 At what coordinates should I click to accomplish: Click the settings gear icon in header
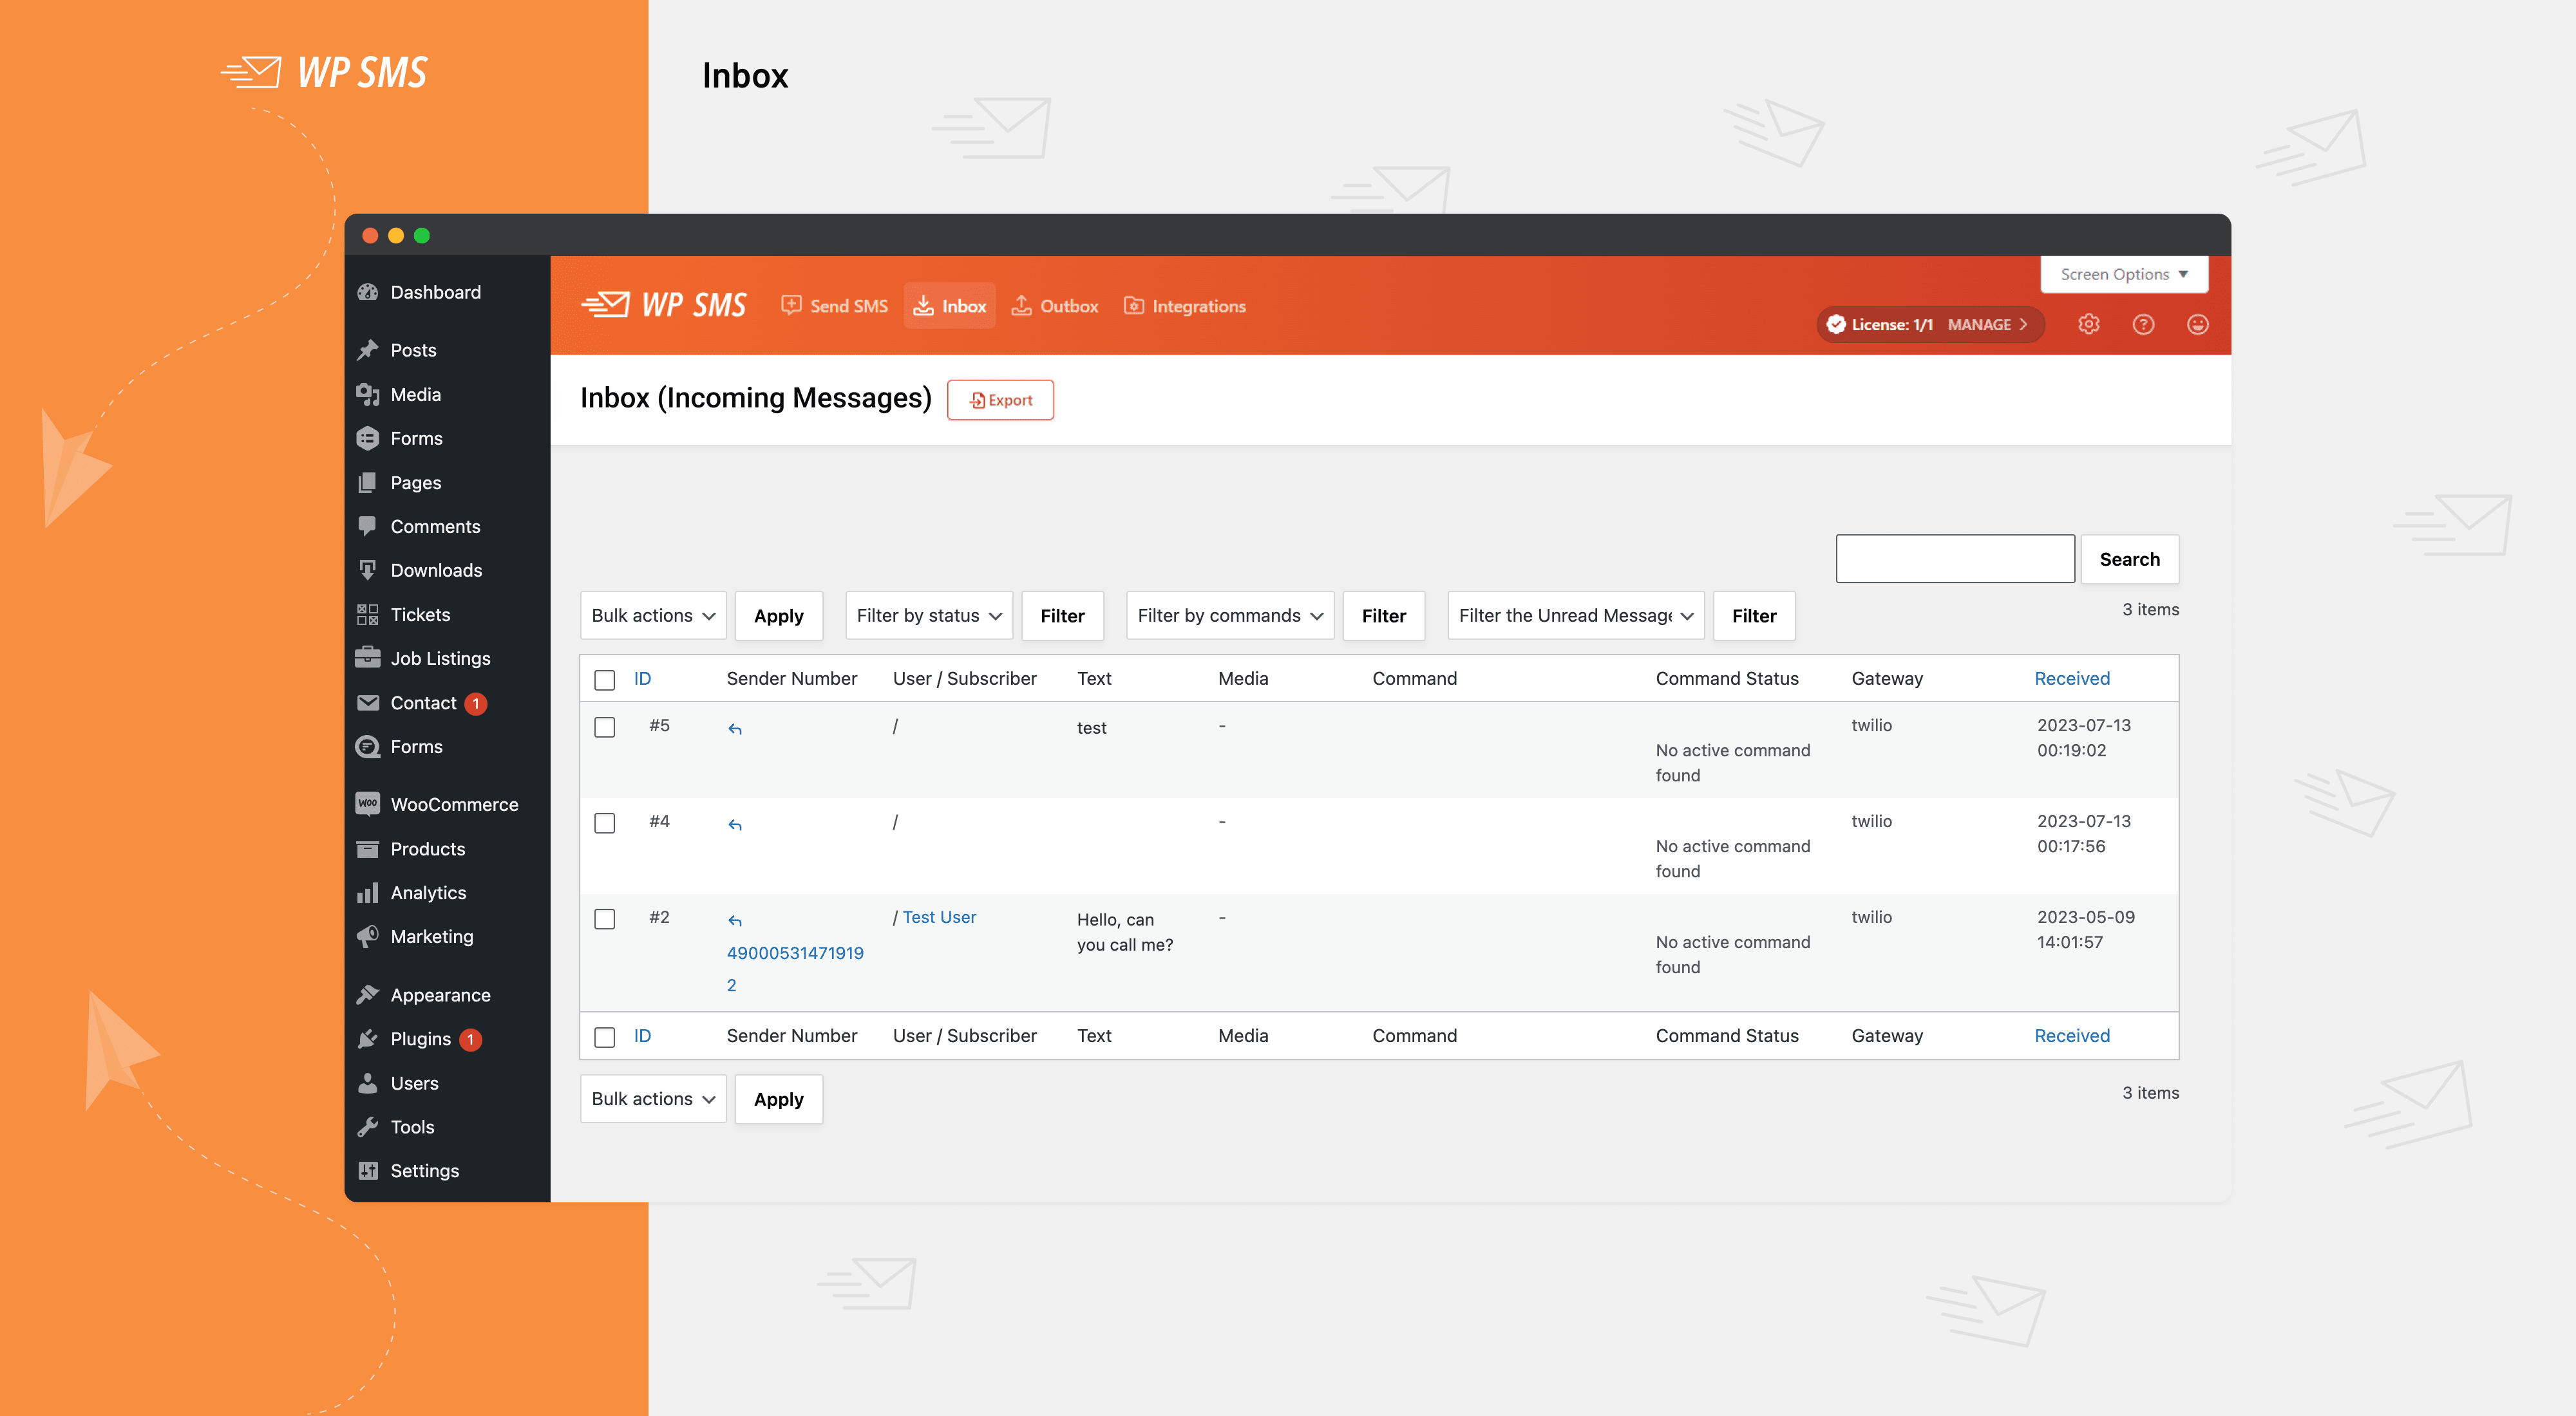2088,324
